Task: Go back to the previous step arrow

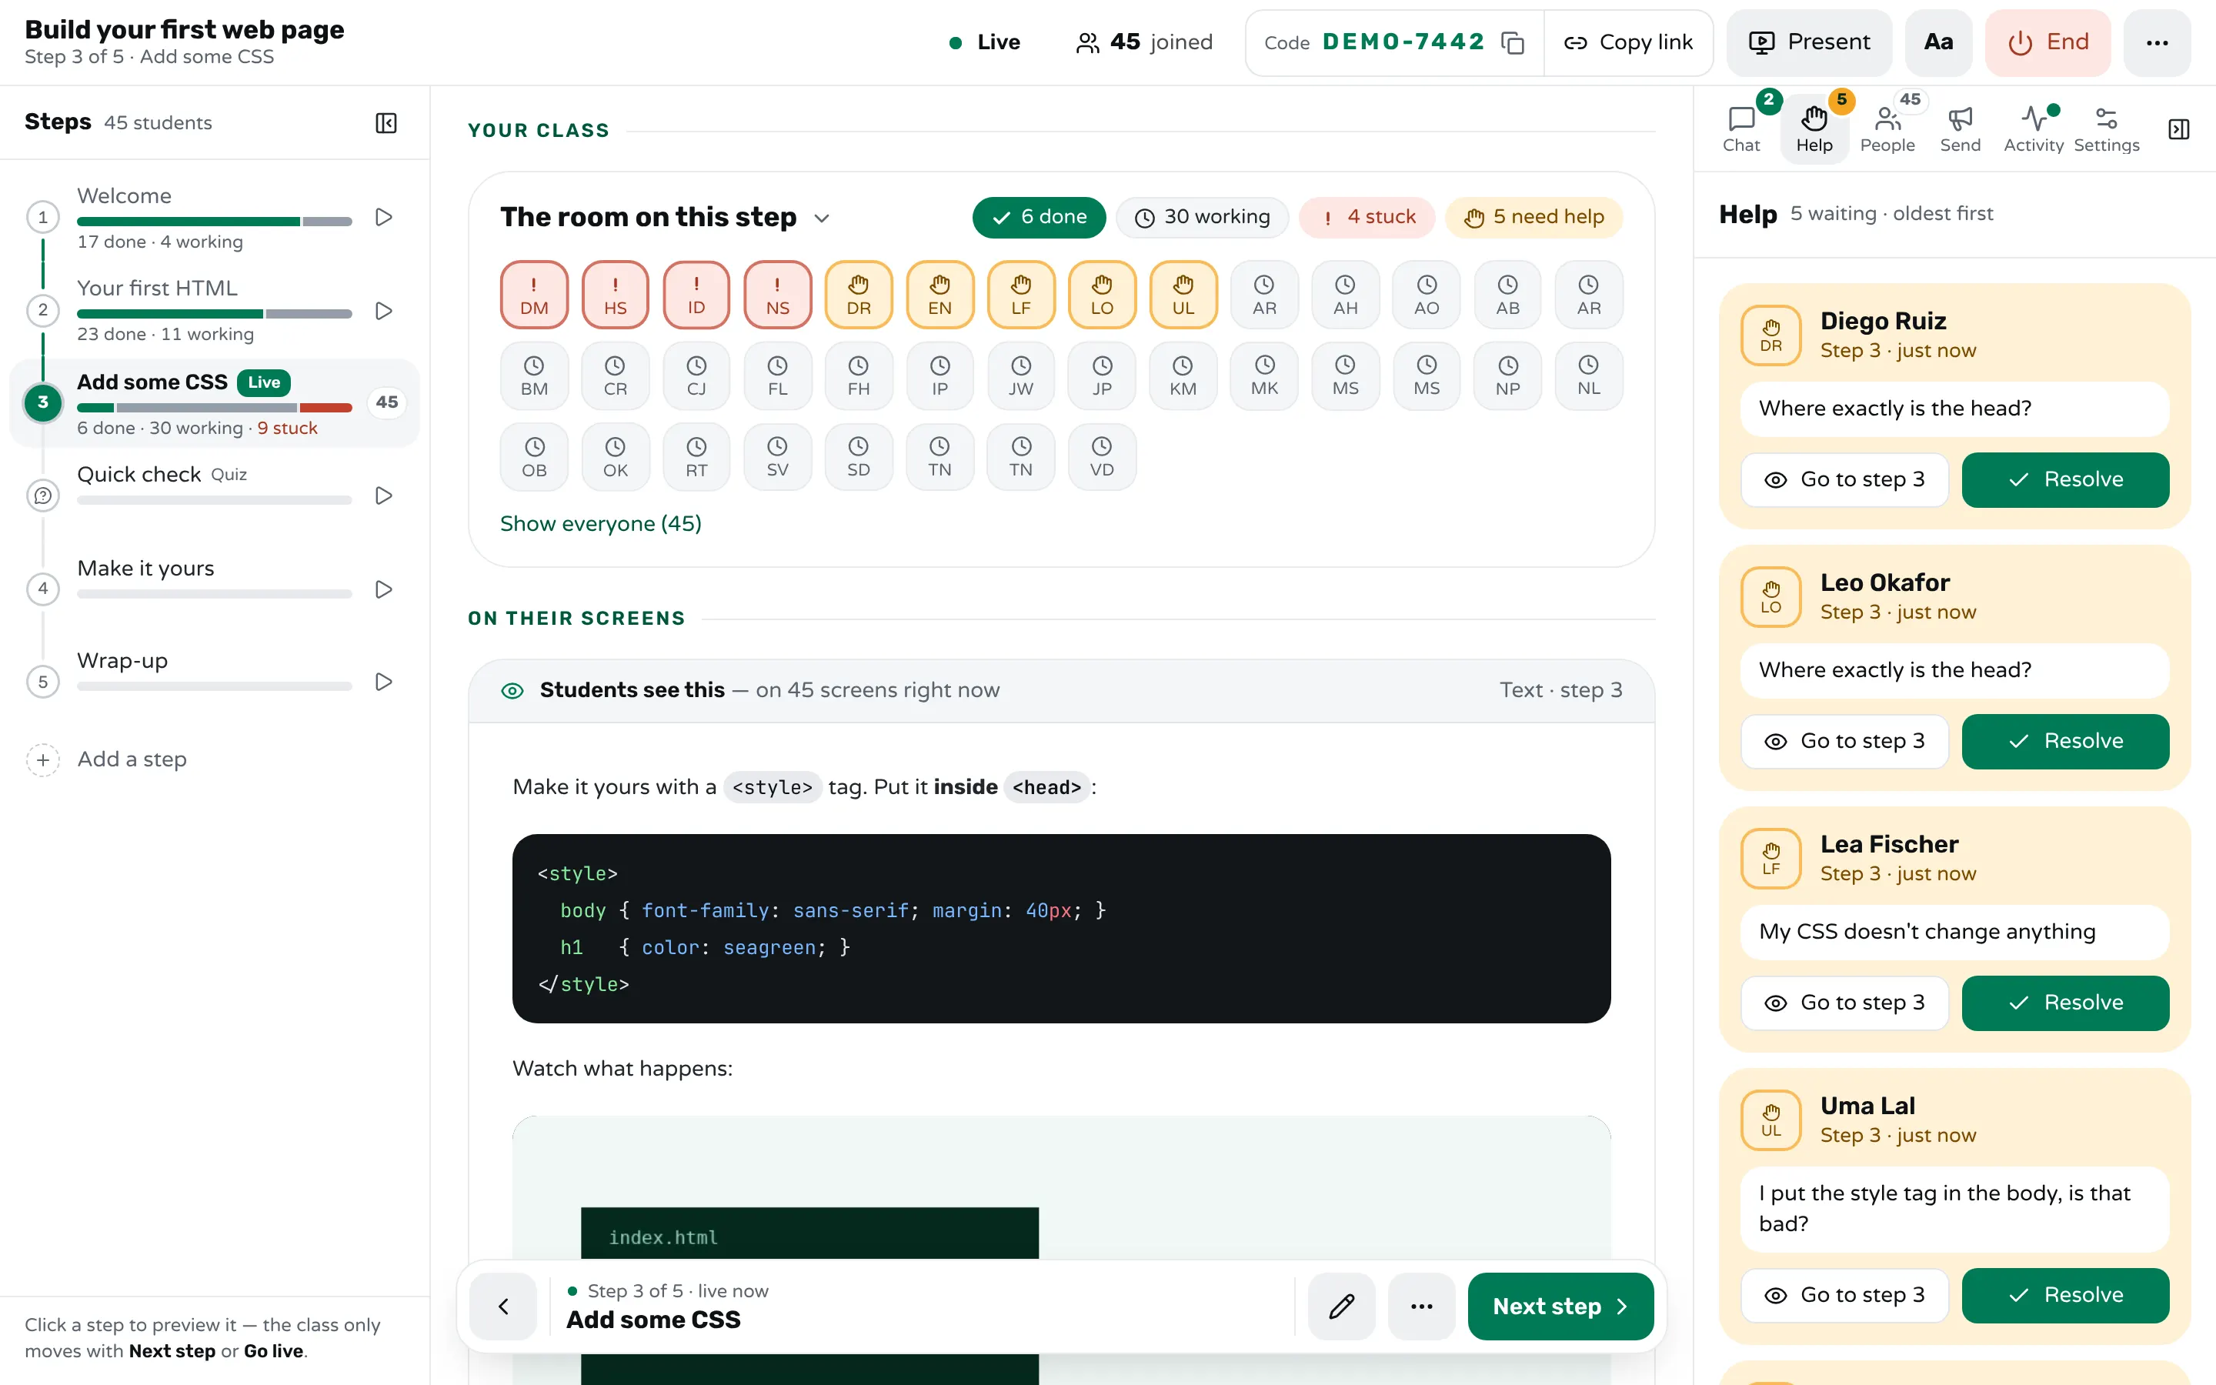Action: (x=502, y=1307)
